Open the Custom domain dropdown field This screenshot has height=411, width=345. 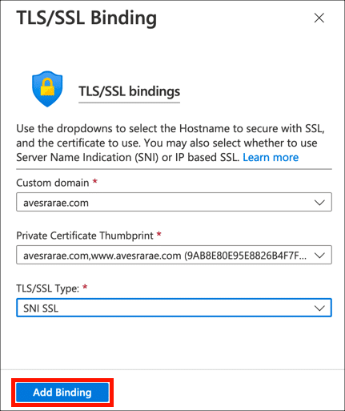174,202
